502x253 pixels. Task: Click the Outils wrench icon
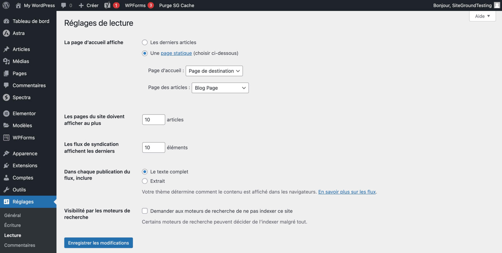pos(6,190)
